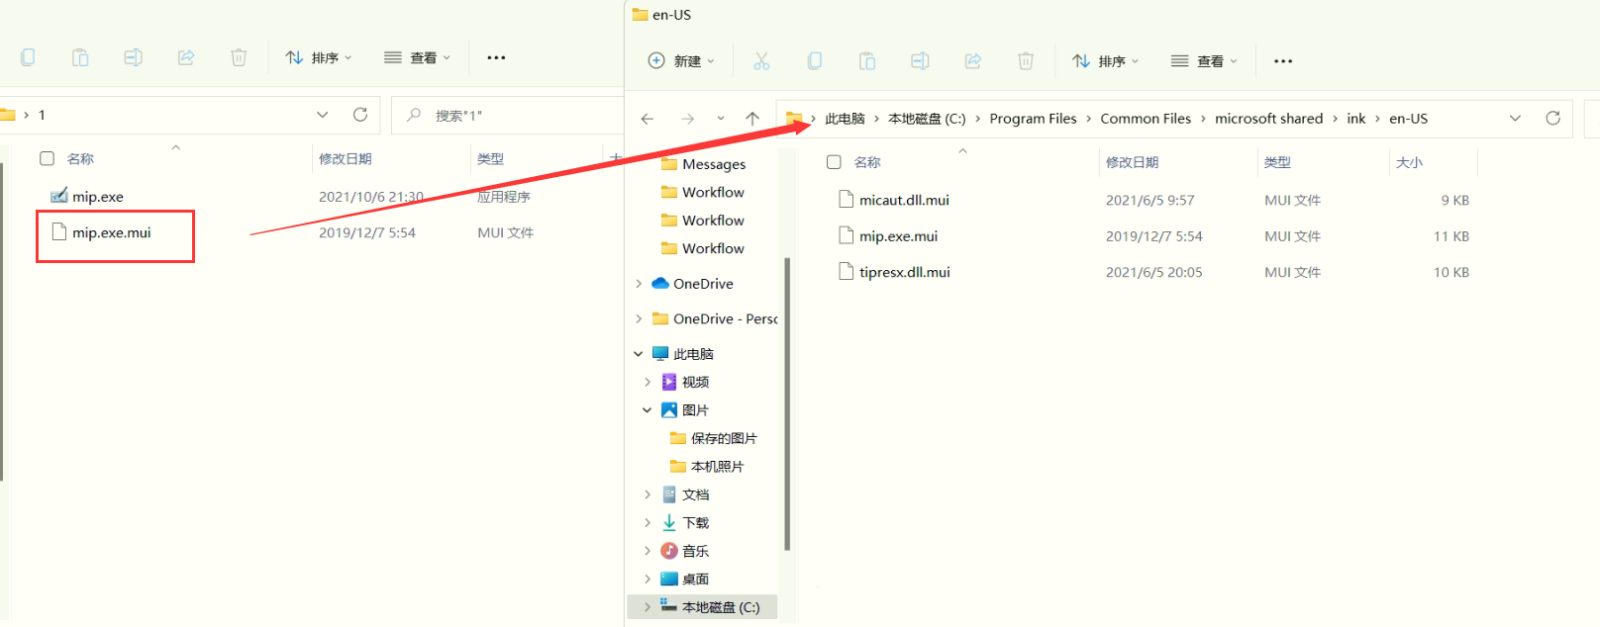This screenshot has height=627, width=1600.
Task: Open the 查看 view dropdown in left window
Action: (418, 57)
